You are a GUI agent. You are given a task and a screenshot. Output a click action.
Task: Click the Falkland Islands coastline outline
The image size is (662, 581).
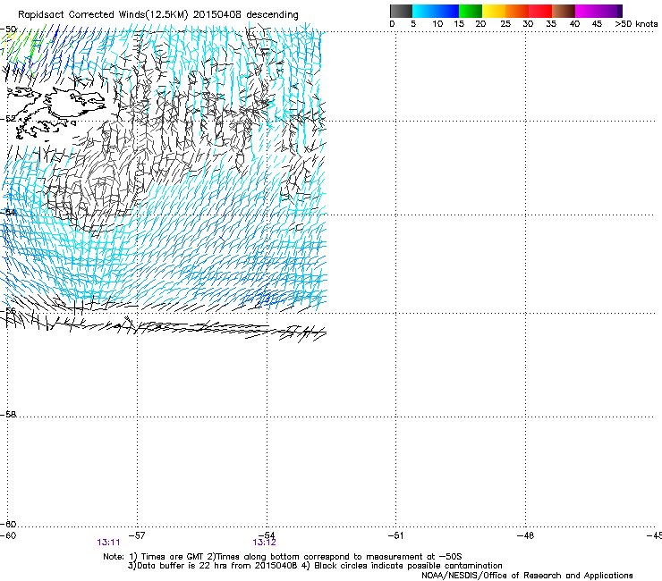pos(57,112)
